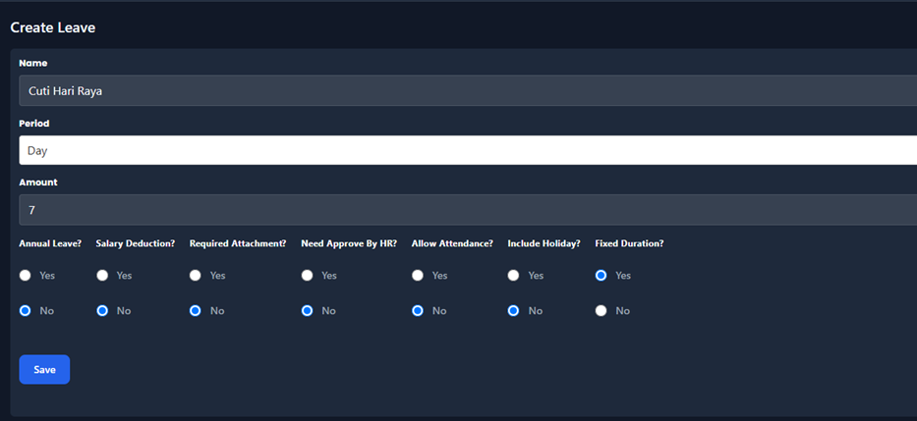Choose Yes for Fixed Duration

pos(601,275)
